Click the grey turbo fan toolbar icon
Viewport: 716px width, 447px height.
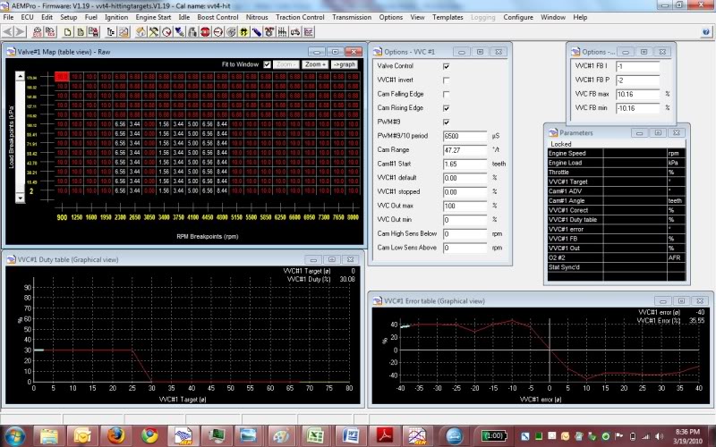pos(231,32)
